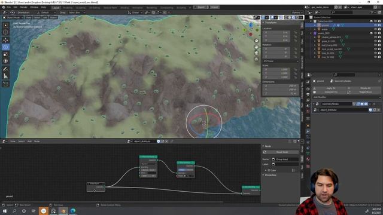Open the Select Box drag dropdown
Image resolution: width=383 pixels, height=215 pixels.
tap(77, 13)
